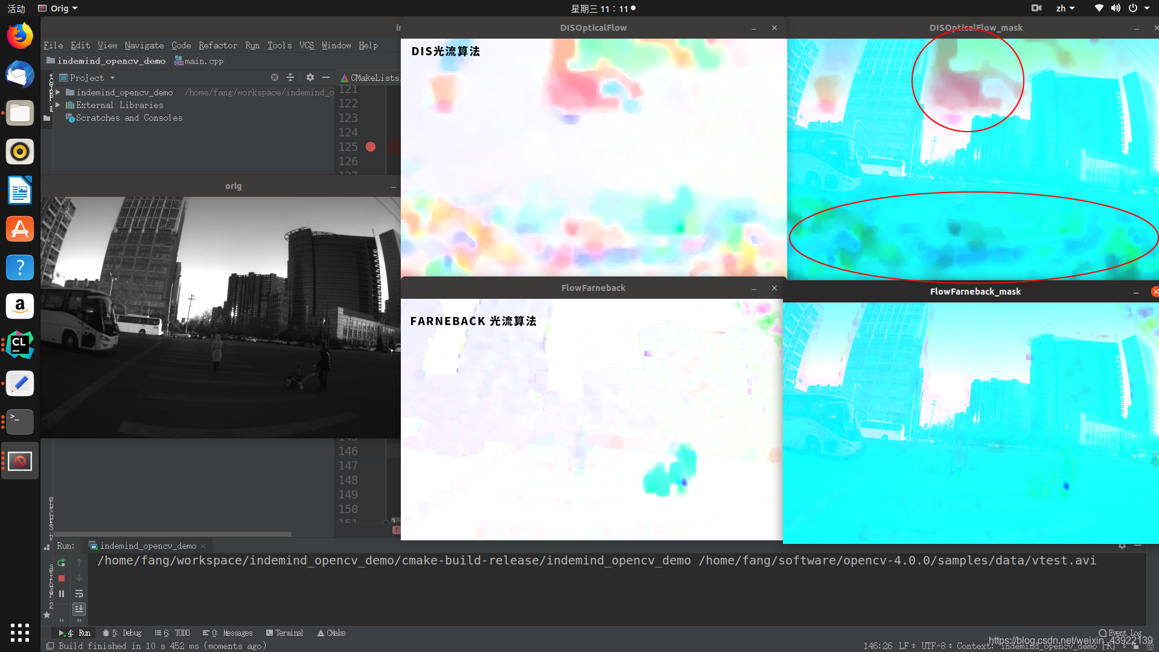Open Favorites star in left stripe
Viewport: 1159px width, 652px height.
tap(46, 615)
